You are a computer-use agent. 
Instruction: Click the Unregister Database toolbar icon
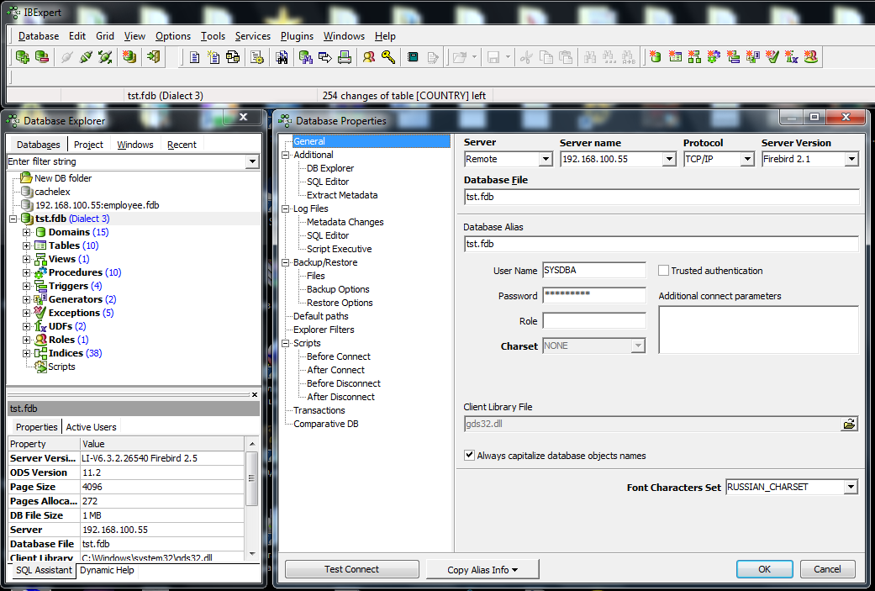(x=42, y=57)
